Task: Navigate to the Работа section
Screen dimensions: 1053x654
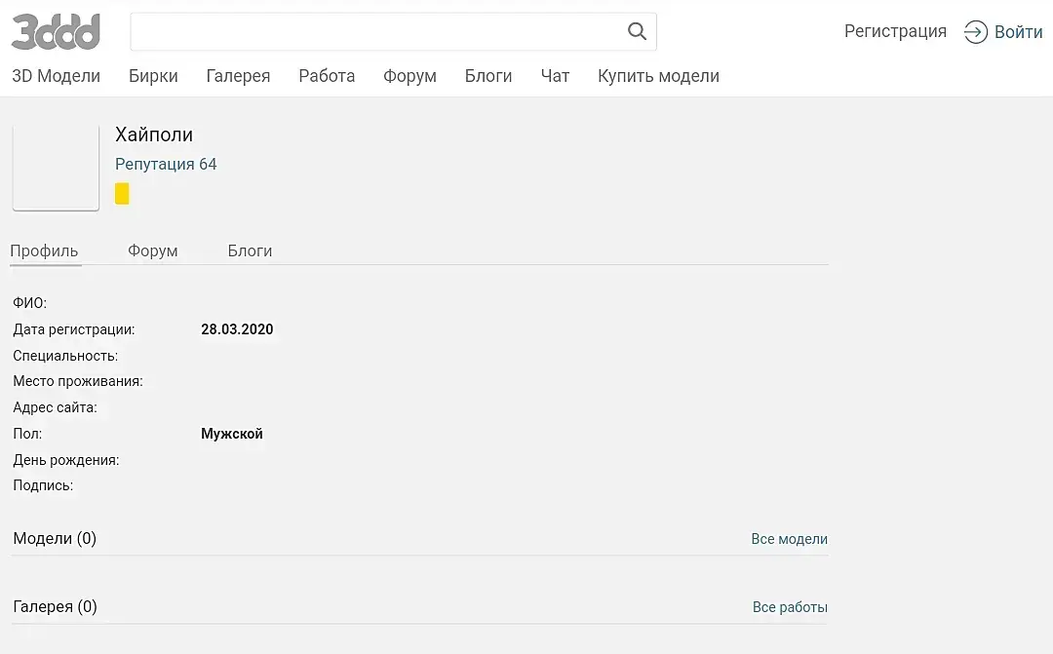Action: (327, 76)
